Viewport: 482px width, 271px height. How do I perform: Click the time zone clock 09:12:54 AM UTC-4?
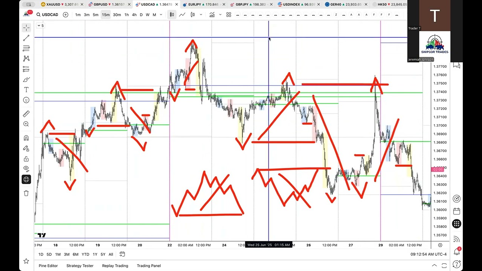(429, 254)
